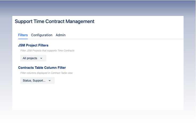Click the 'All projects' label text
The height and width of the screenshot is (123, 196).
tap(30, 58)
